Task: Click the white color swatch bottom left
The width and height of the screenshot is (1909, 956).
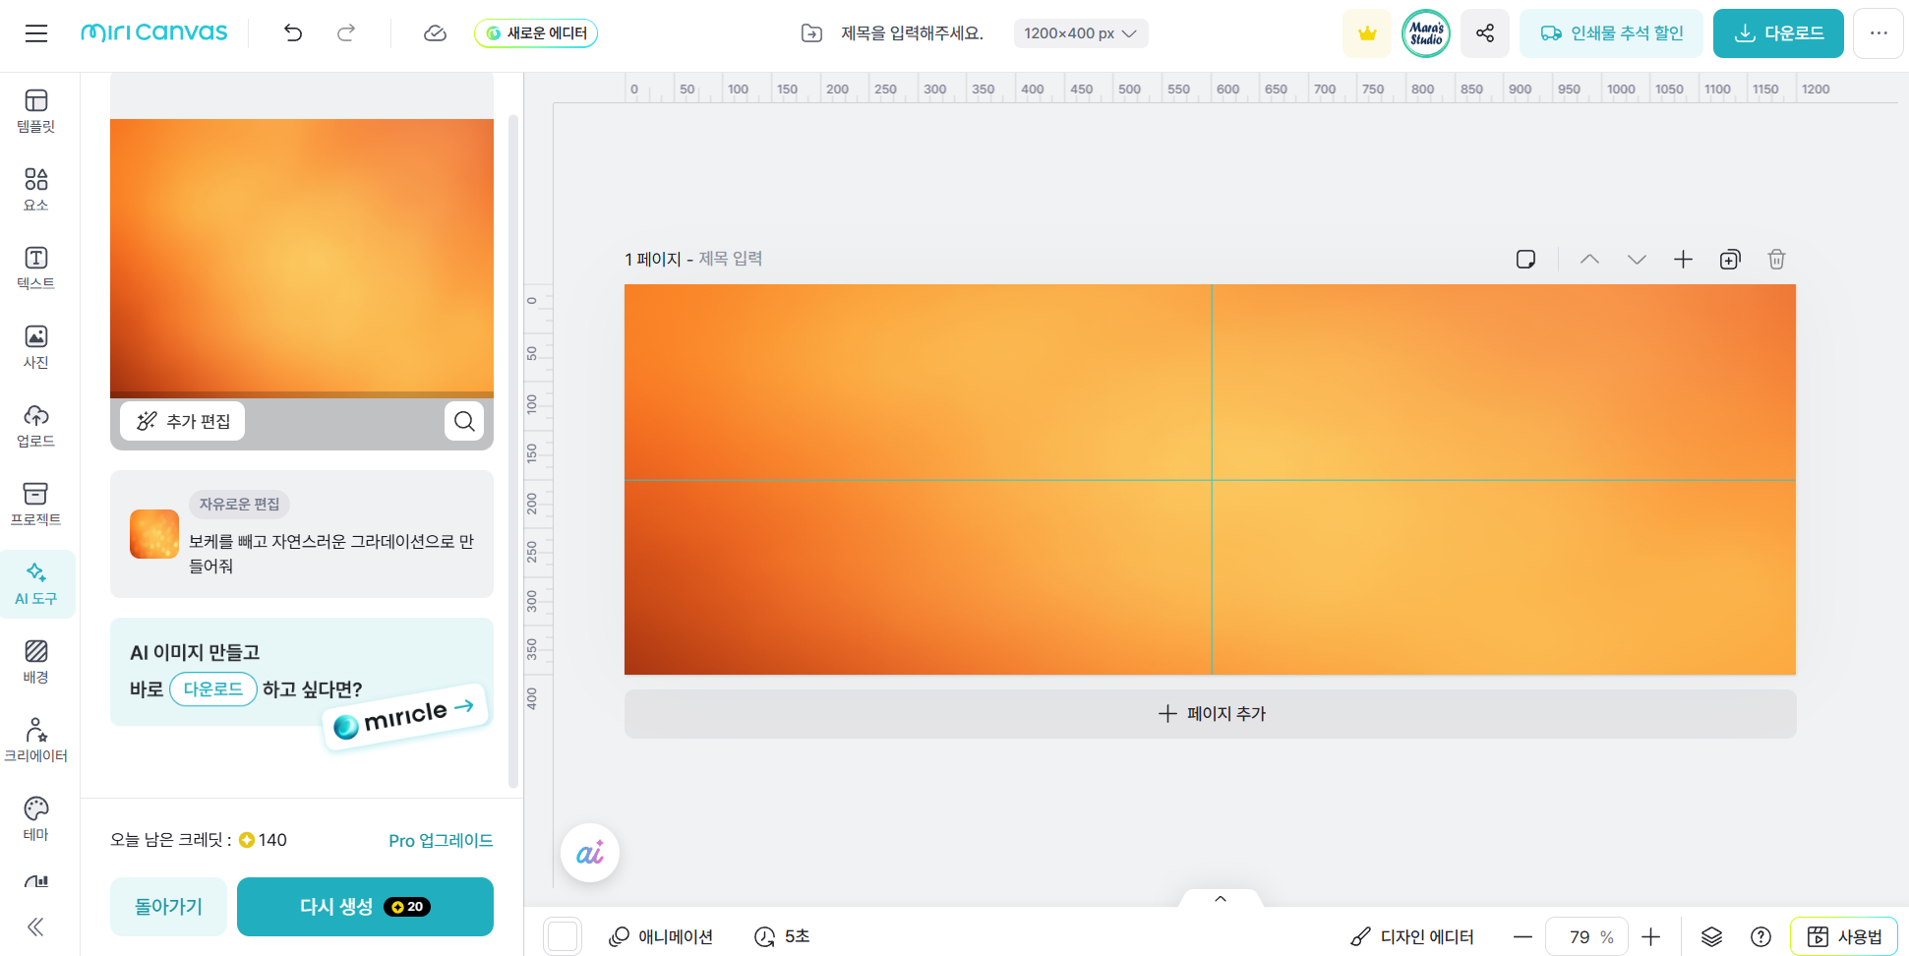Action: pos(563,935)
